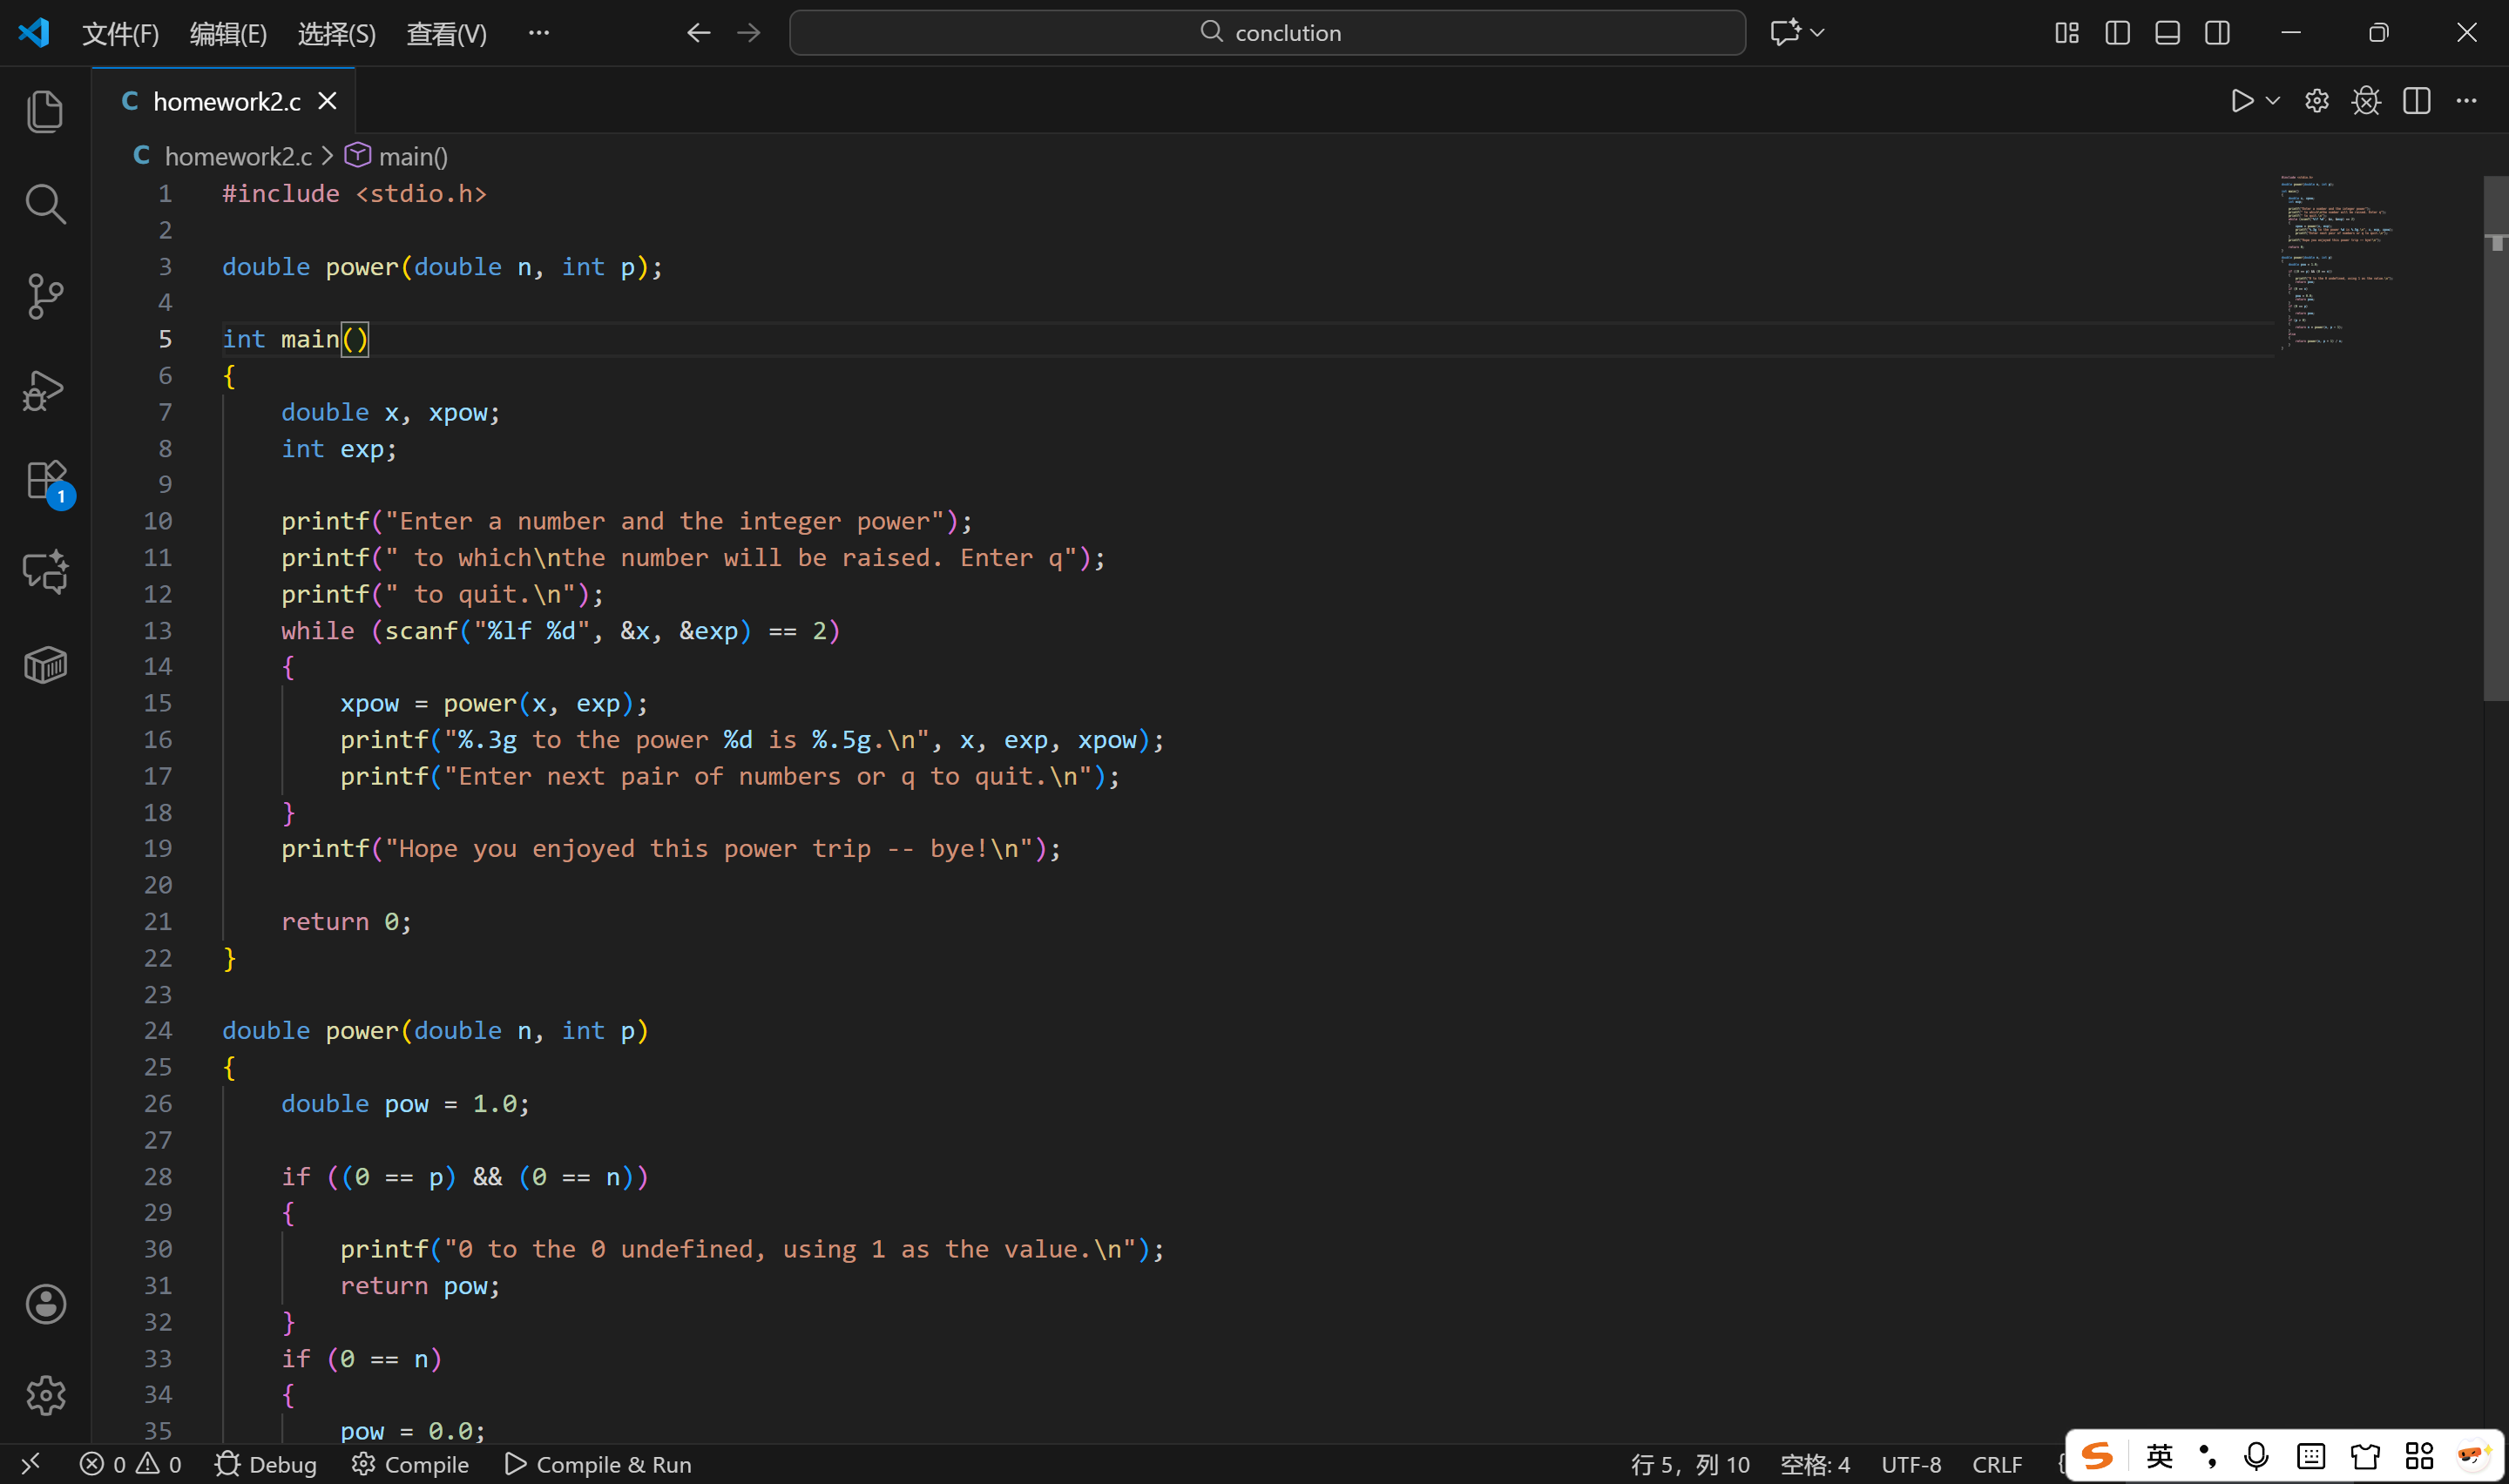Screen dimensions: 2509x1484
Task: Click the conclution search box
Action: pos(1267,33)
